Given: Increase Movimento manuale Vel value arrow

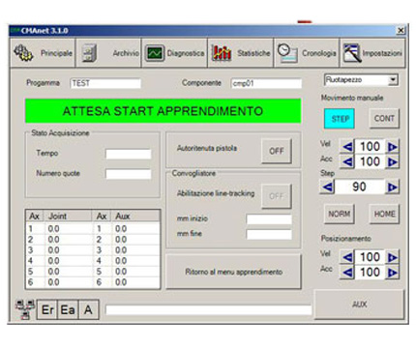Looking at the screenshot, I should [x=392, y=147].
